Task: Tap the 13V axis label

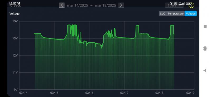Action: point(15,38)
